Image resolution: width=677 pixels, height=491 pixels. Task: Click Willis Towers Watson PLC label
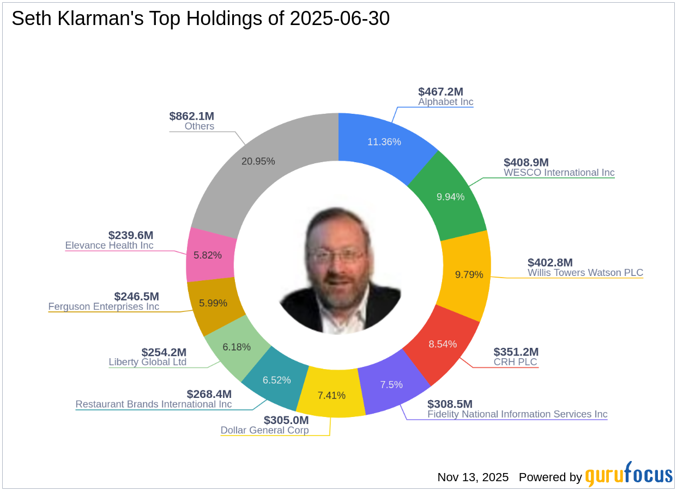click(x=585, y=273)
